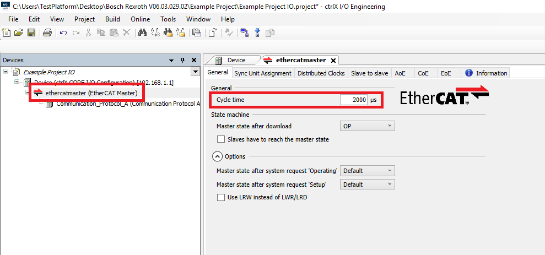545x255 pixels.
Task: Switch to the Sync Unit Assignment tab
Action: 263,73
